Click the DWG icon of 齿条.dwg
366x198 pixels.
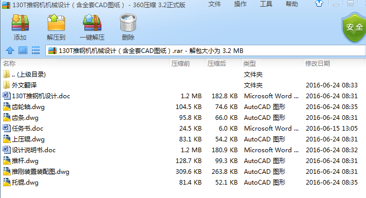(7, 117)
